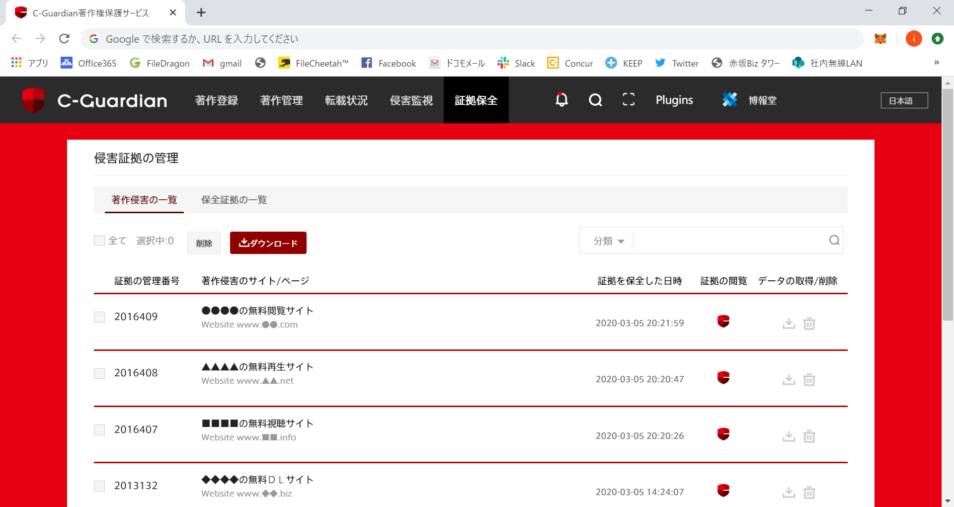The width and height of the screenshot is (954, 507).
Task: Select the checkbox for record 2016409
Action: point(99,317)
